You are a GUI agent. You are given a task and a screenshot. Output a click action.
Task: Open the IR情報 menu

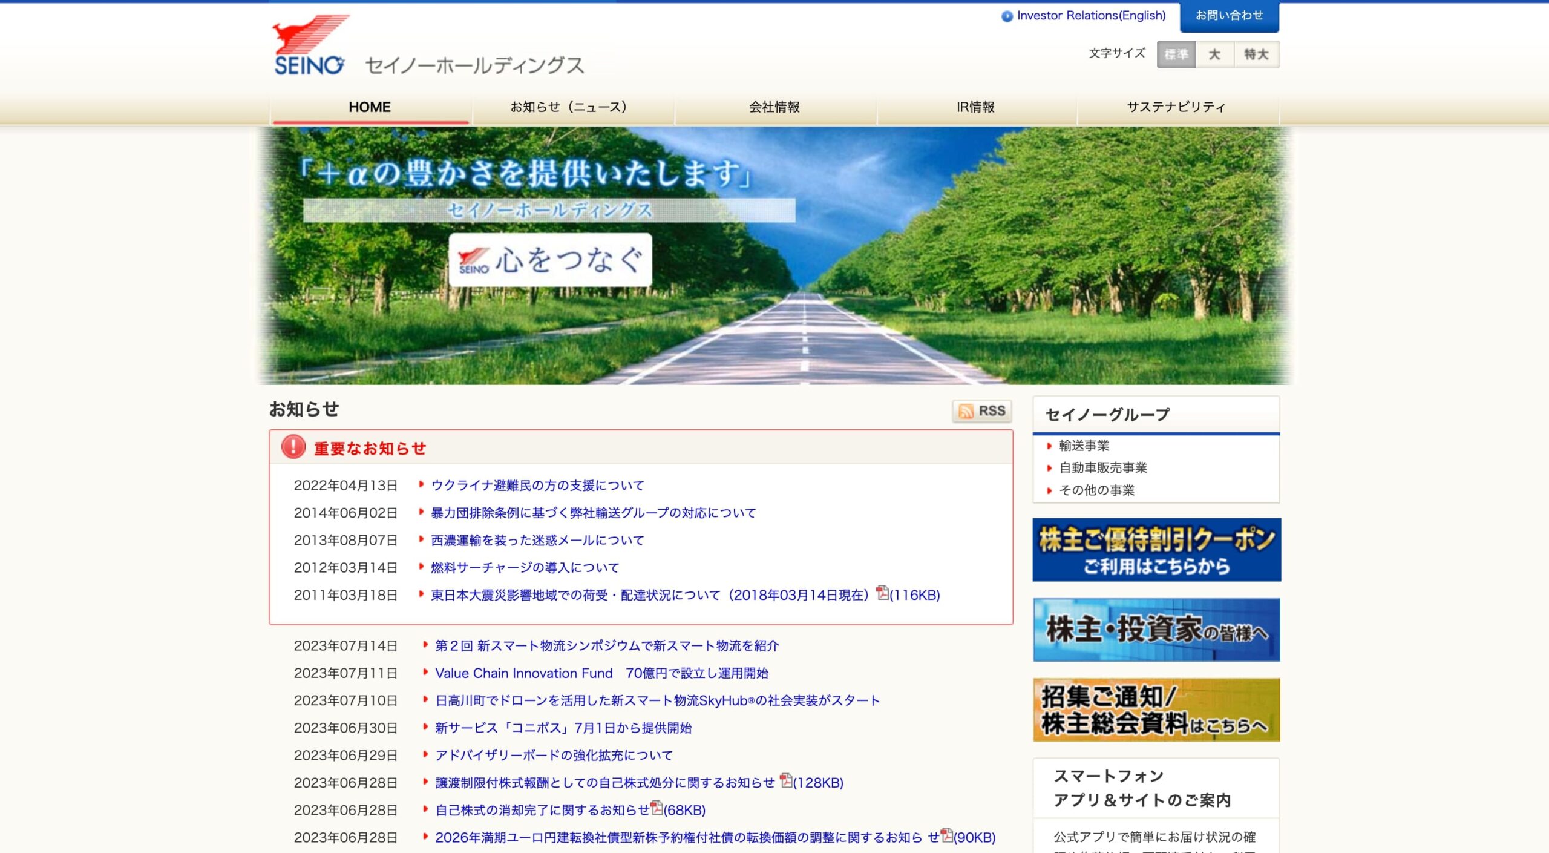[975, 107]
